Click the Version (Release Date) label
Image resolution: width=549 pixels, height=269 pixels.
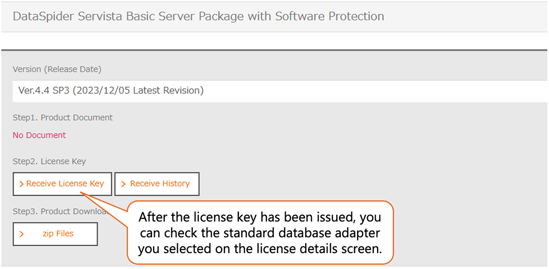[x=57, y=69]
